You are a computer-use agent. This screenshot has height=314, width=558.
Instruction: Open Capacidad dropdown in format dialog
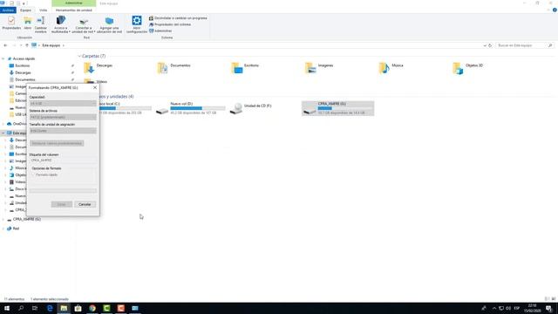coord(63,103)
